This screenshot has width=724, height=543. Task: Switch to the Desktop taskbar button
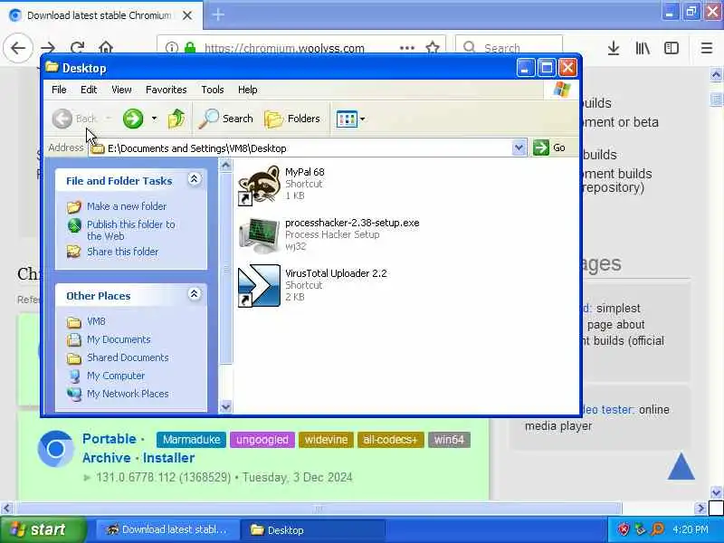point(312,530)
